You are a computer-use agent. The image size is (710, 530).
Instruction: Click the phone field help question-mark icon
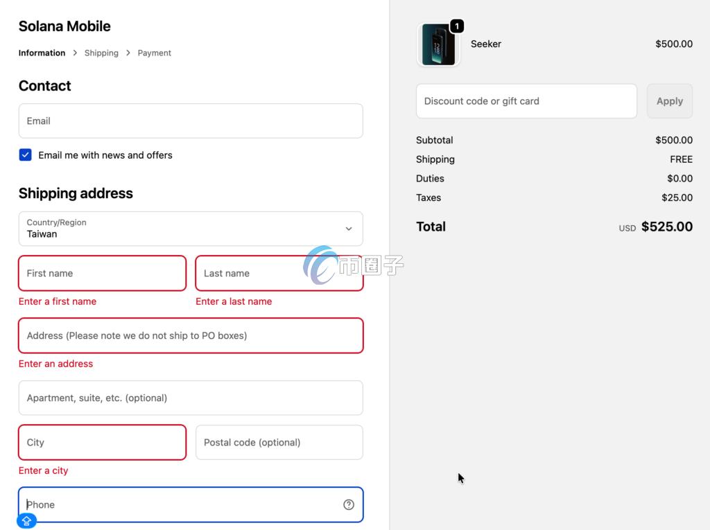(x=349, y=504)
